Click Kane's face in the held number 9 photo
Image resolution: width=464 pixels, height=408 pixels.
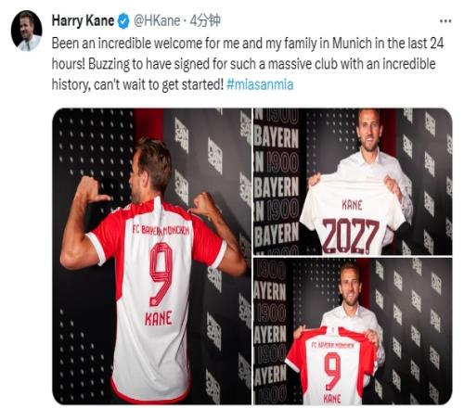click(x=350, y=285)
